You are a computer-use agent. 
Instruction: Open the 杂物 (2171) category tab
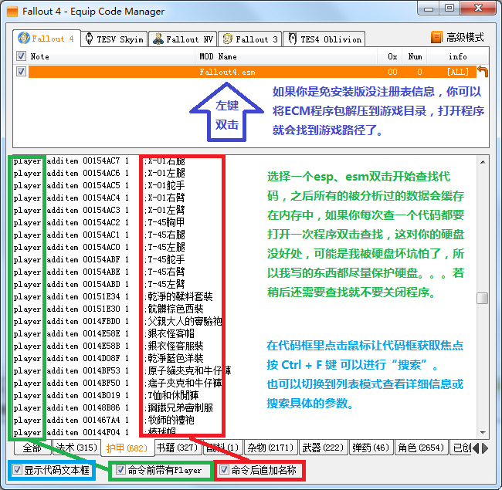point(270,448)
